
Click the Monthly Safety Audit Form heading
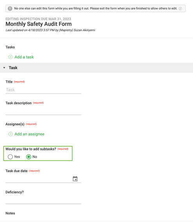(x=39, y=24)
